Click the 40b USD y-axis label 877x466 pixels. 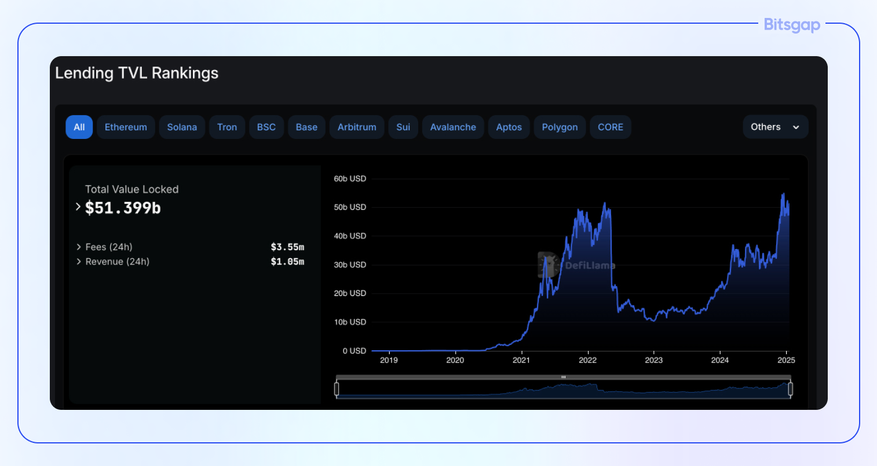[350, 236]
